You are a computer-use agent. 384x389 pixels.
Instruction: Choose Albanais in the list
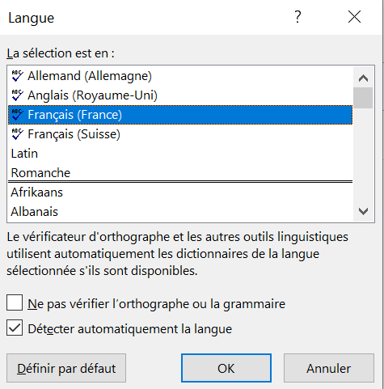(180, 212)
